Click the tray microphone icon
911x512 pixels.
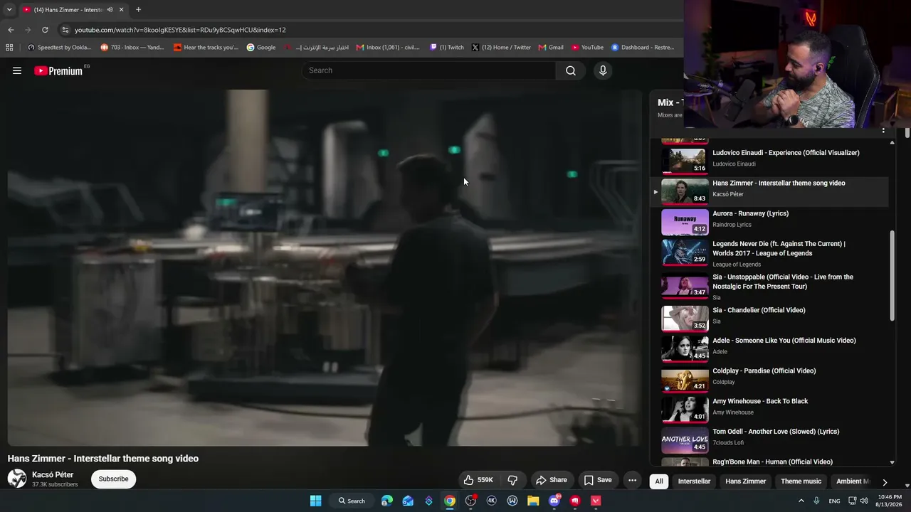pos(816,501)
